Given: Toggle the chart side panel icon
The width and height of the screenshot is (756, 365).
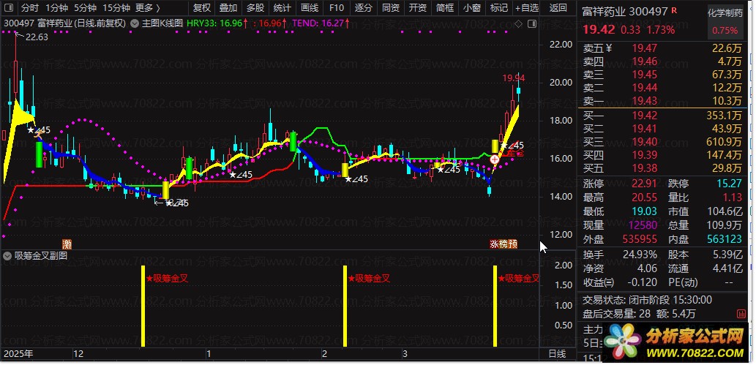Looking at the screenshot, I should coord(532,23).
